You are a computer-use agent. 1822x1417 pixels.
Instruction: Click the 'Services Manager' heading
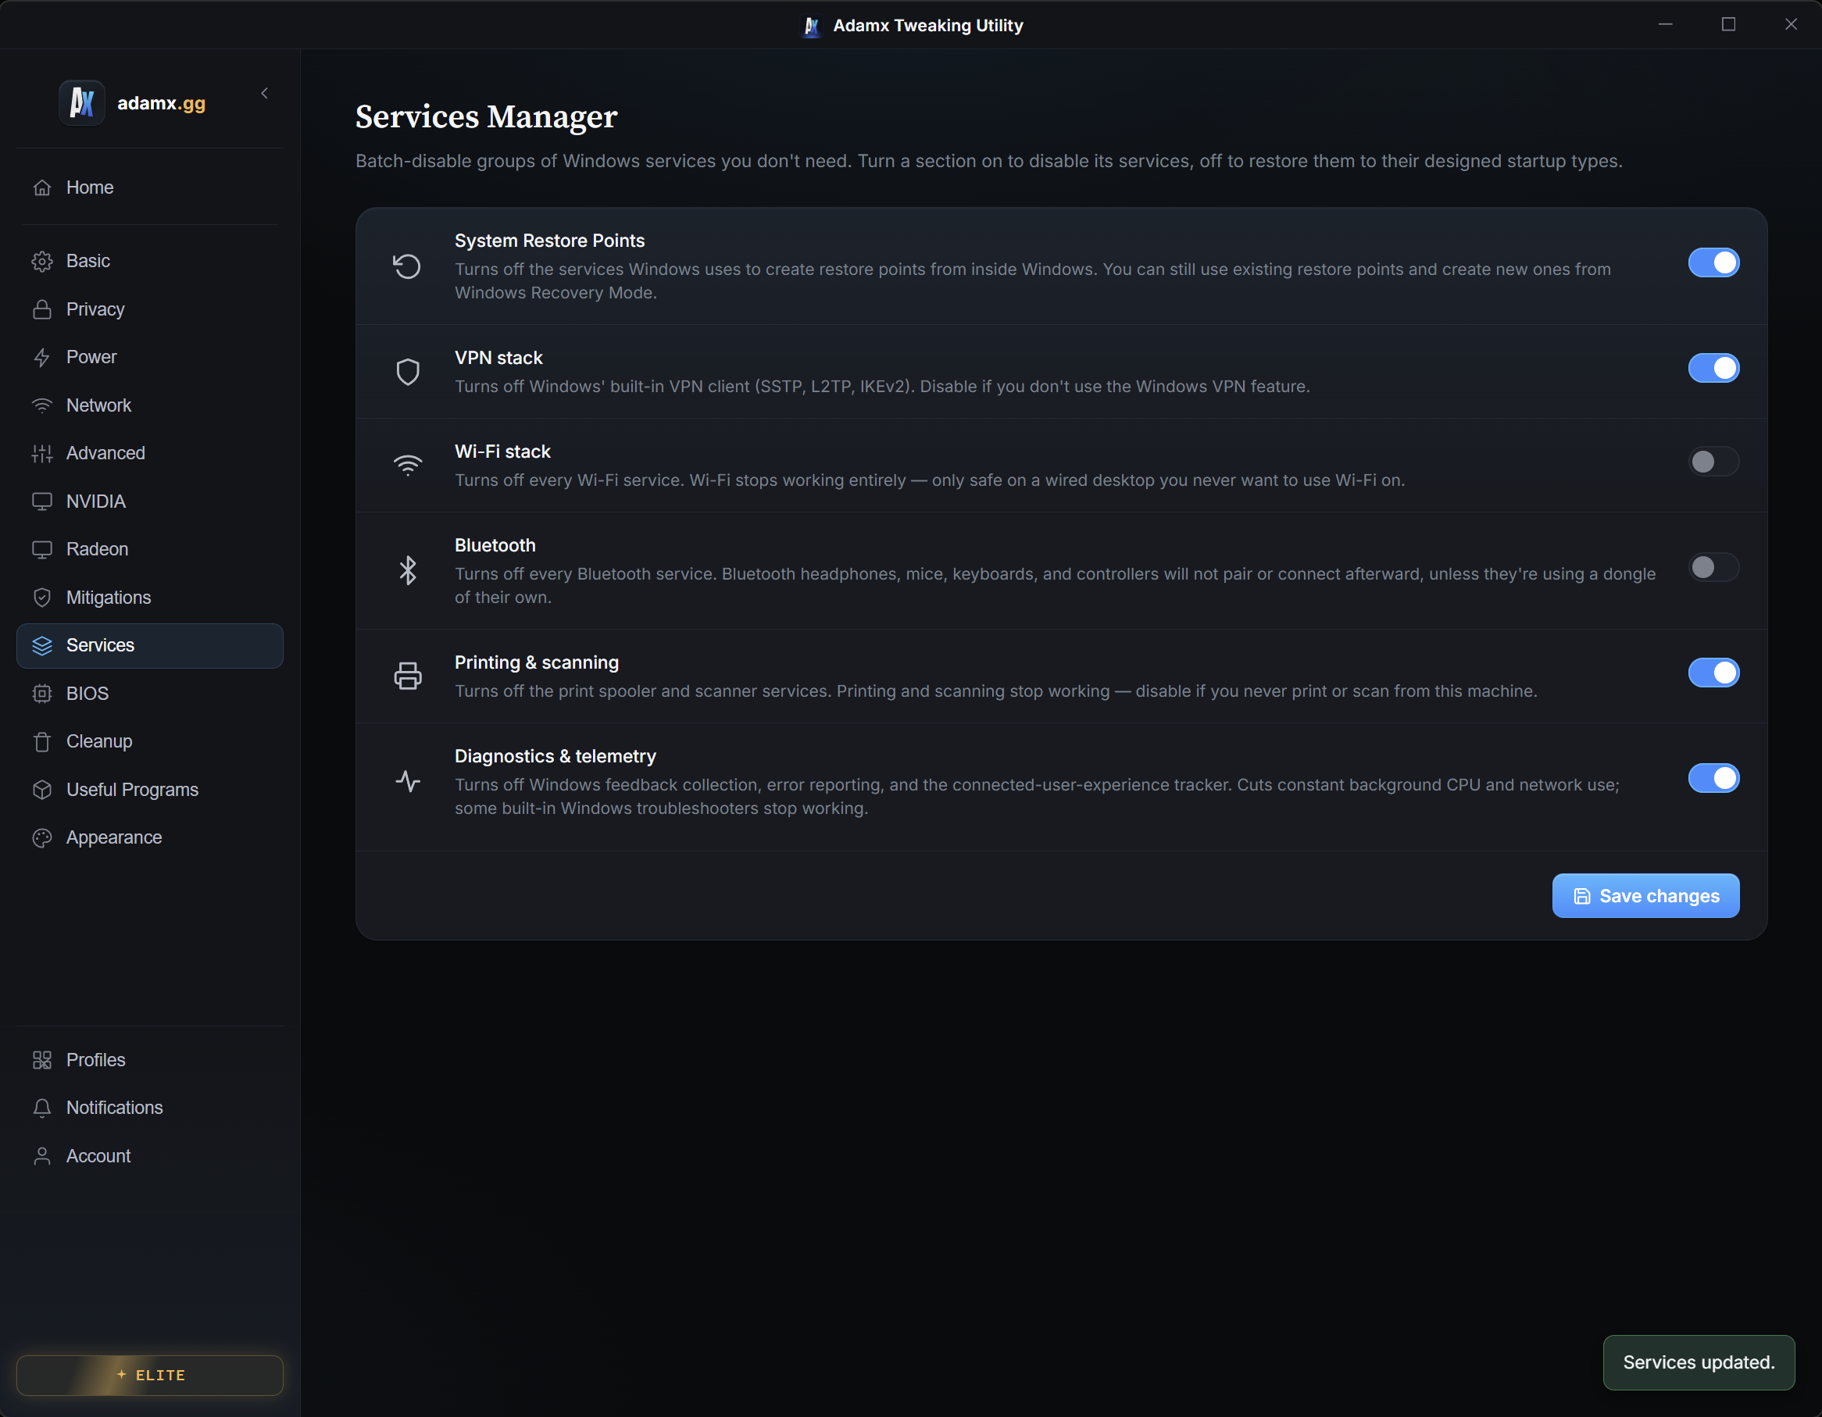pyautogui.click(x=487, y=116)
